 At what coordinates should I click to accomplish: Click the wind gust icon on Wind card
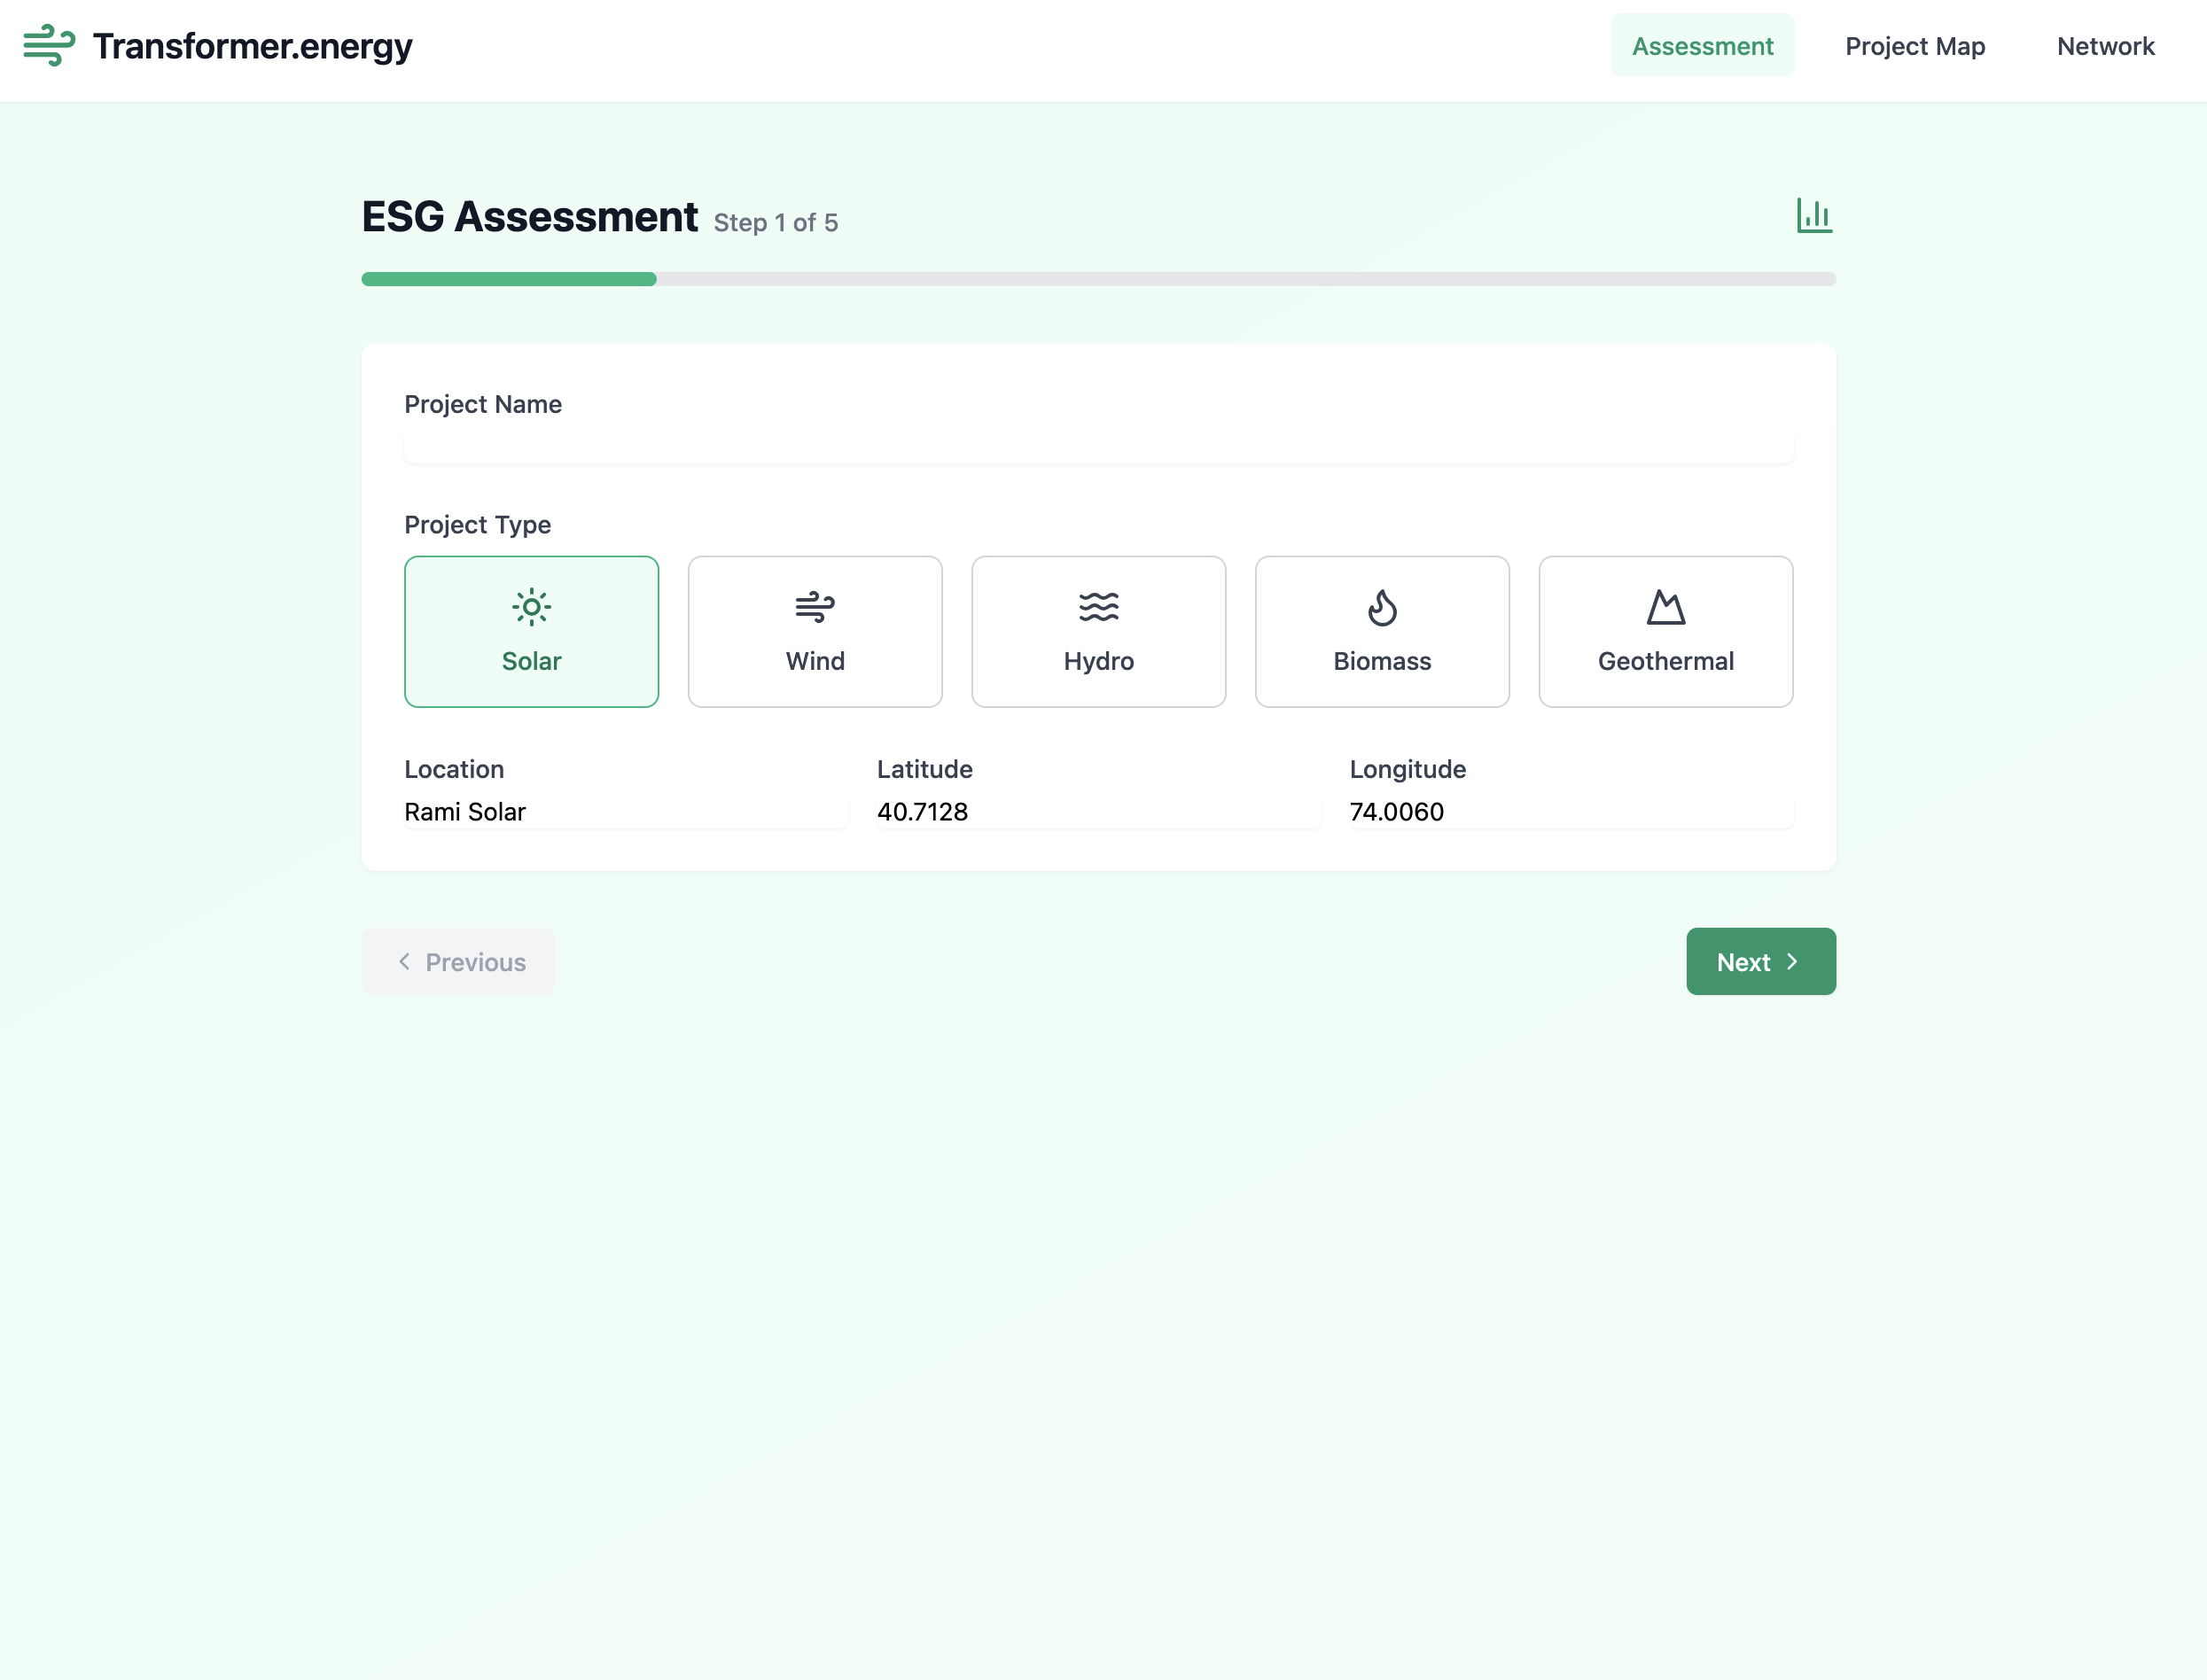coord(815,607)
